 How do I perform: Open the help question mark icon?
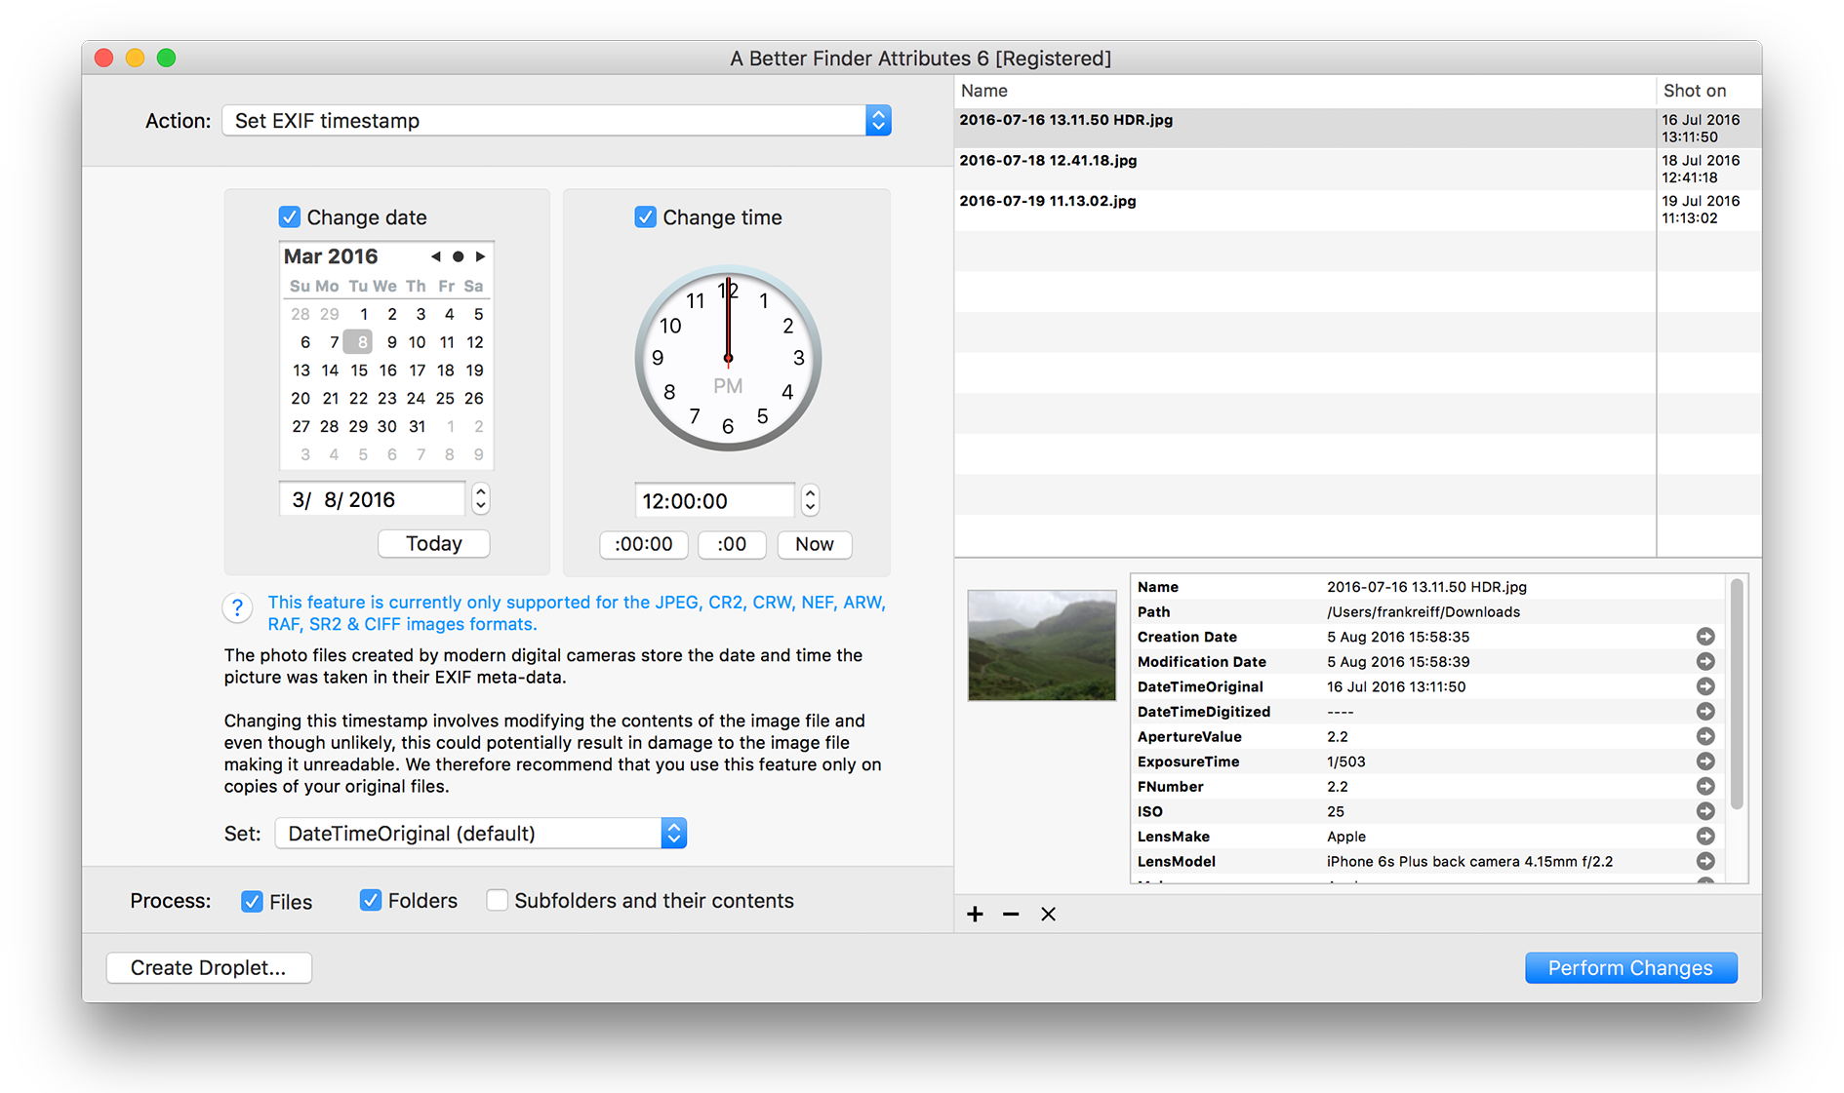pyautogui.click(x=237, y=609)
